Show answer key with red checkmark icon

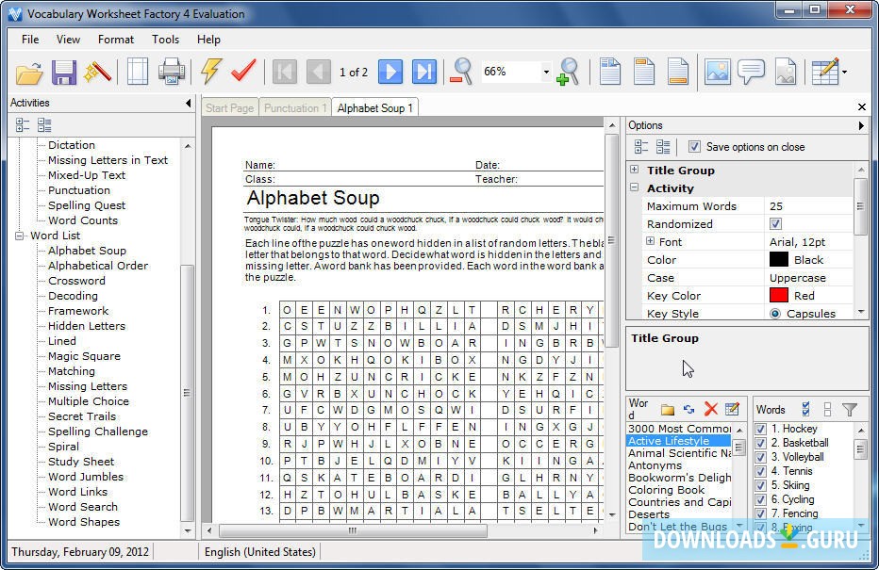point(243,71)
